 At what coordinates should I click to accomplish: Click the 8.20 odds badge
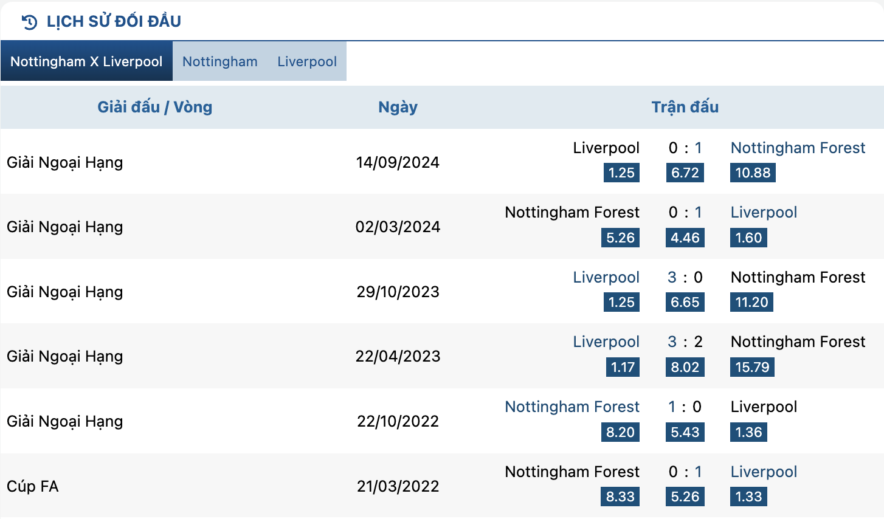(620, 432)
